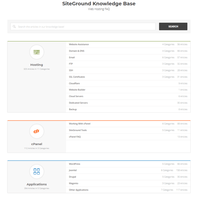Open the Backup category
This screenshot has height=197, width=200.
pos(73,109)
